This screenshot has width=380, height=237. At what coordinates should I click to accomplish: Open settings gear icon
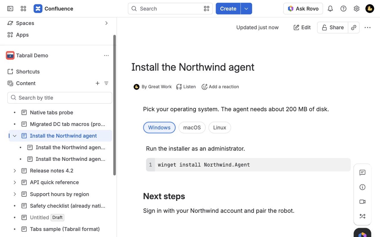click(x=357, y=9)
